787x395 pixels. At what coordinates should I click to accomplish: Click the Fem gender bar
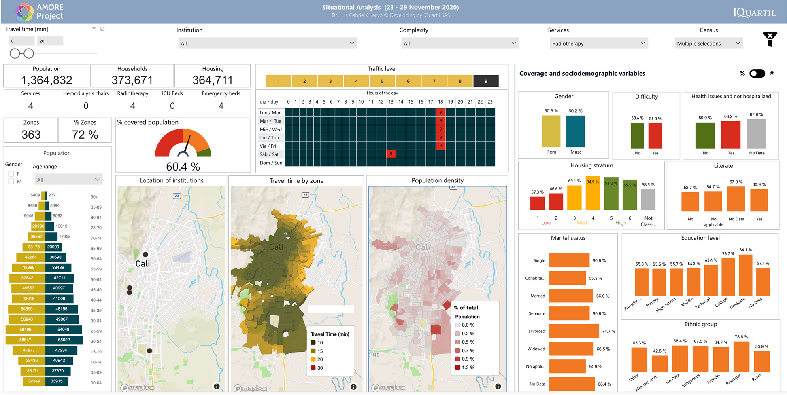pyautogui.click(x=551, y=131)
